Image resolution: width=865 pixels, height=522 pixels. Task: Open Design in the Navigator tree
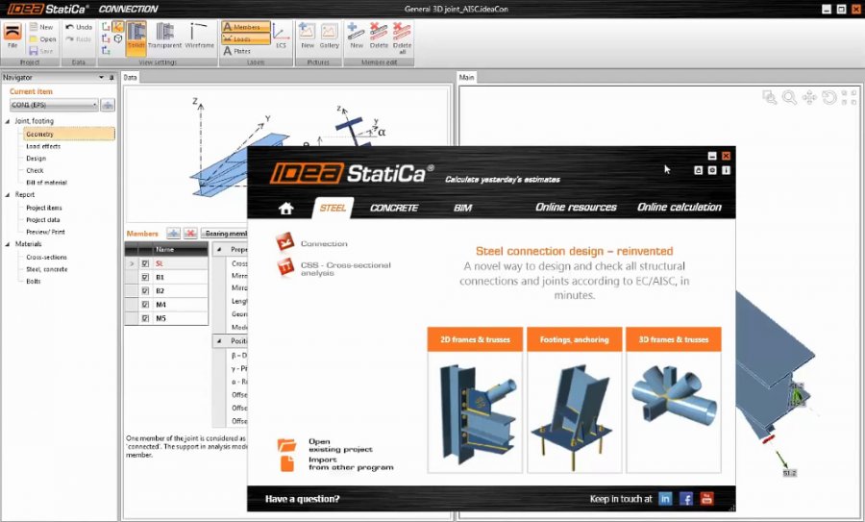click(x=36, y=159)
